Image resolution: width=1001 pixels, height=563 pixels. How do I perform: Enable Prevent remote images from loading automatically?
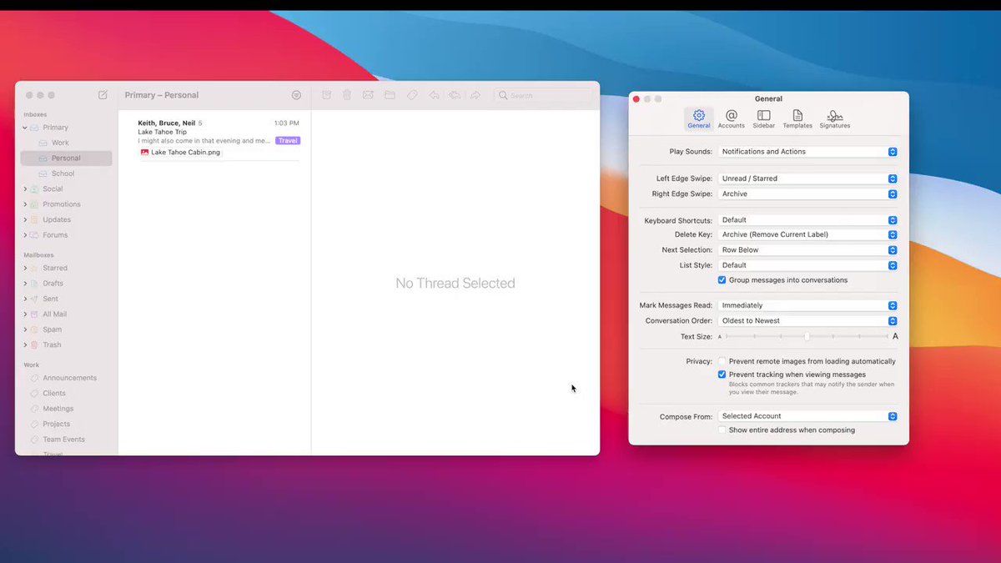(x=722, y=361)
